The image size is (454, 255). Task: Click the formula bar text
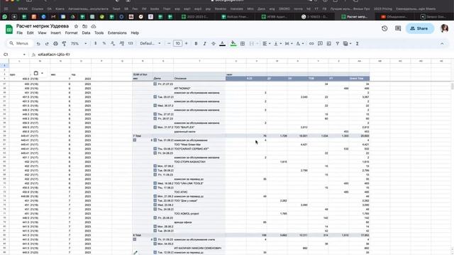tap(54, 55)
